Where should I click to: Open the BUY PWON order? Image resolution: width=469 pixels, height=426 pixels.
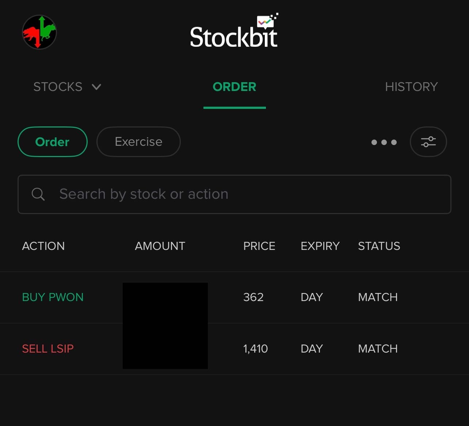pyautogui.click(x=53, y=297)
